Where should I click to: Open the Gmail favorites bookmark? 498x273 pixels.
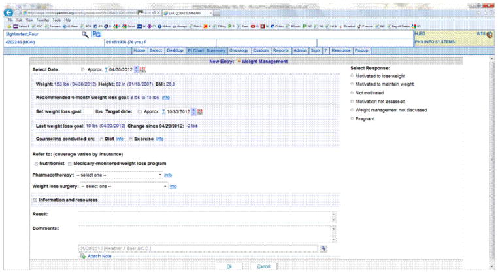coord(129,26)
